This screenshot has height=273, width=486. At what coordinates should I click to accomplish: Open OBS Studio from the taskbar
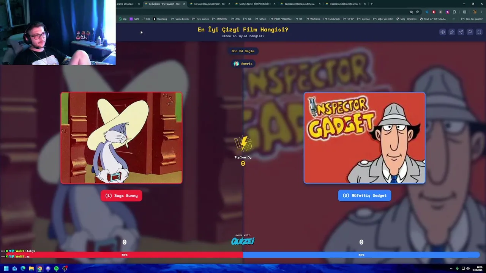pyautogui.click(x=65, y=268)
